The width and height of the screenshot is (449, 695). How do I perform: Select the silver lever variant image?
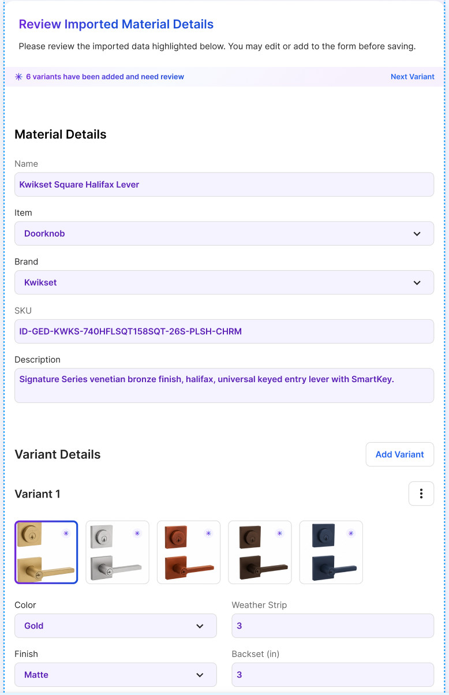click(x=118, y=552)
